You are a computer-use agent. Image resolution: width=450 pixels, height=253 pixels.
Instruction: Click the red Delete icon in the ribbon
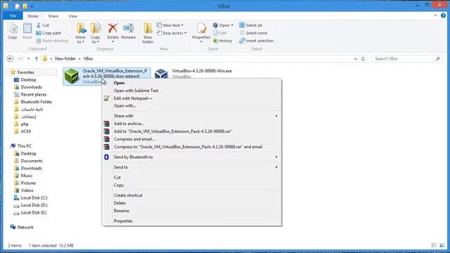point(112,28)
